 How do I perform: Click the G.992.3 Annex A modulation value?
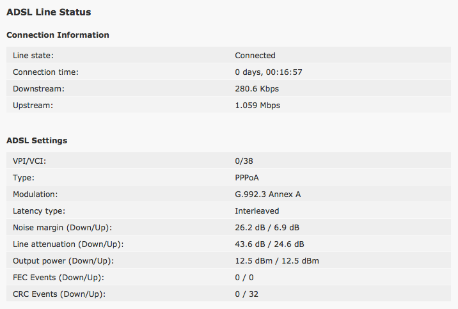point(268,194)
